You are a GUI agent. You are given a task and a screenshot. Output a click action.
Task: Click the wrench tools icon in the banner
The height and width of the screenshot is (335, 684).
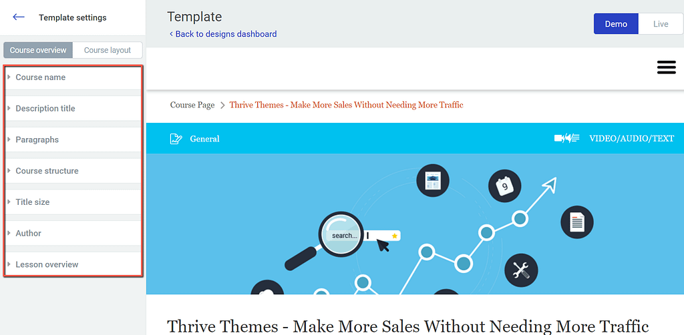521,270
